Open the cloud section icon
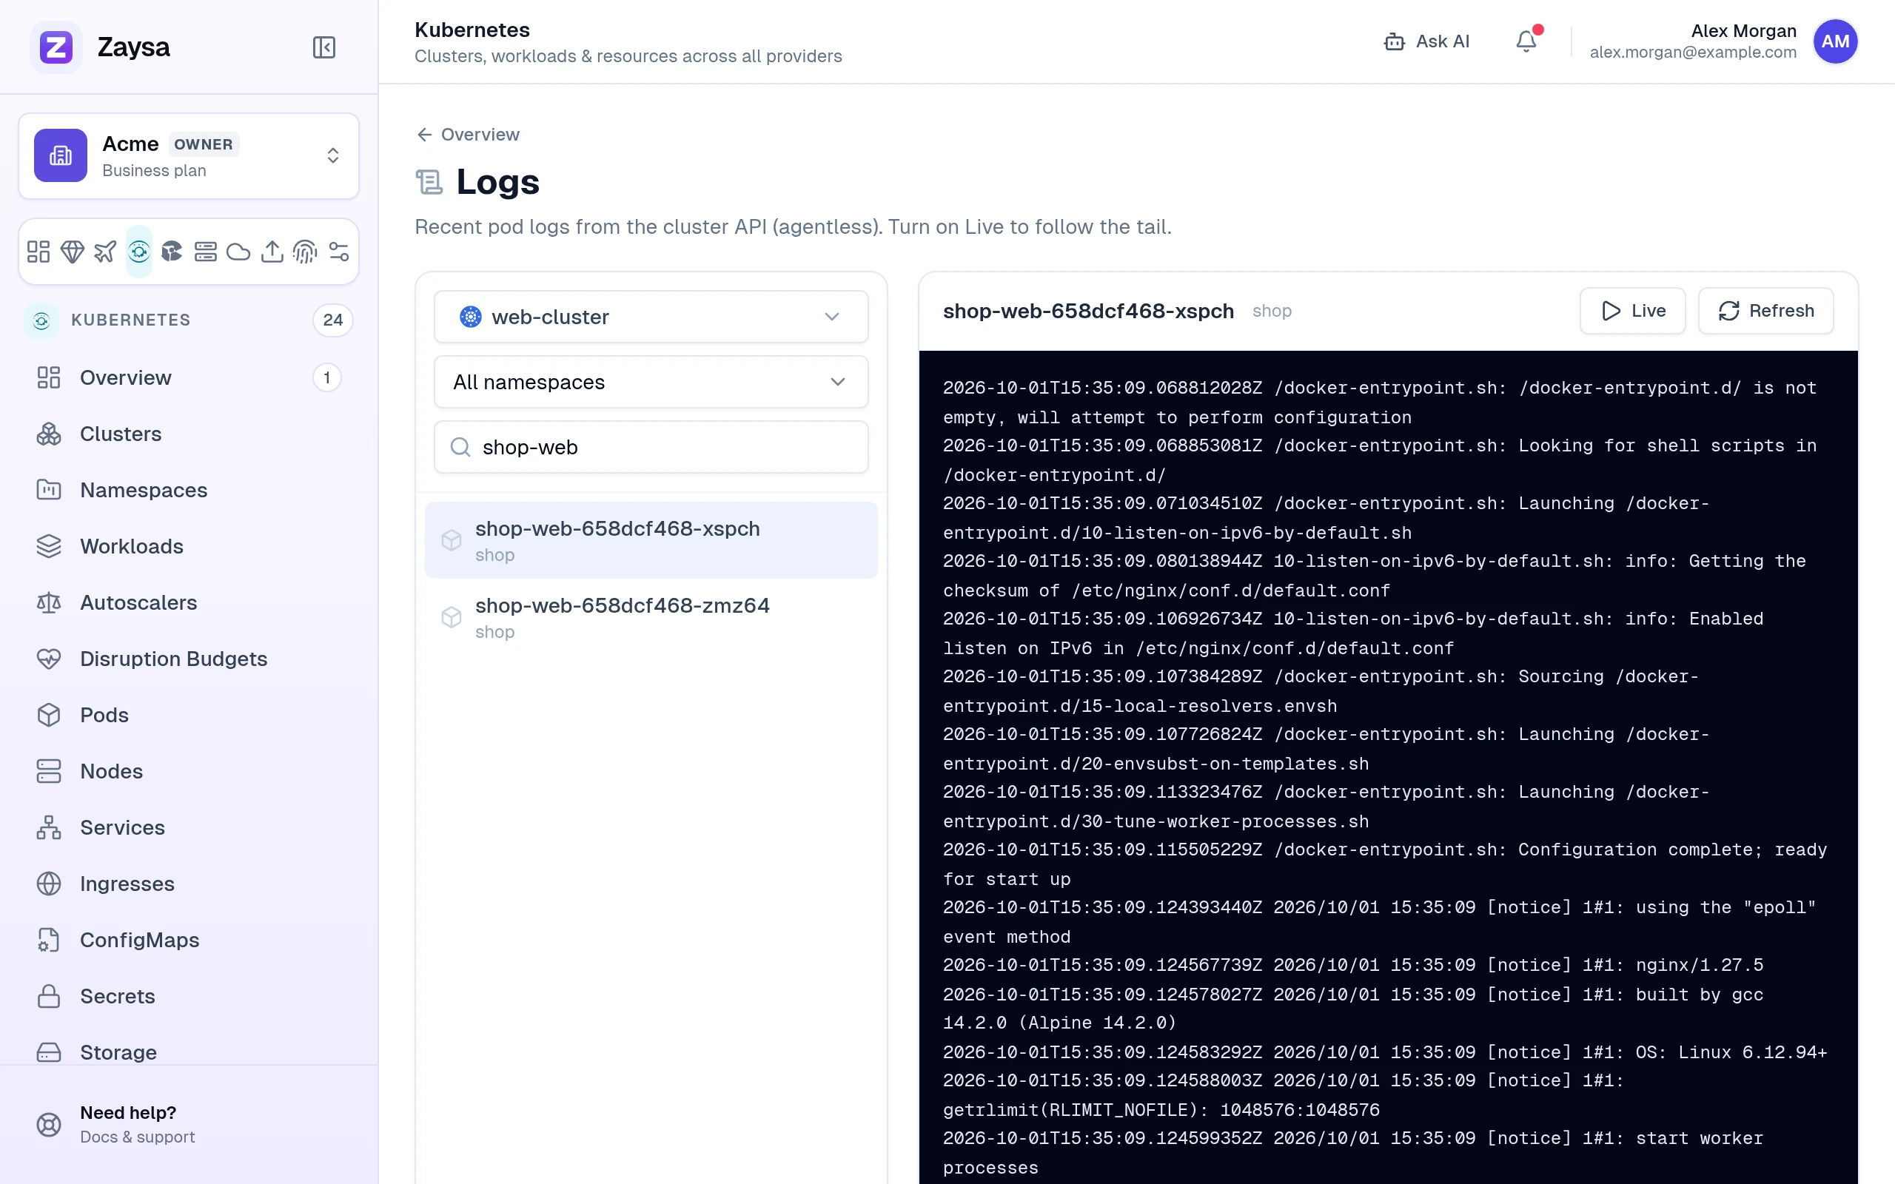The width and height of the screenshot is (1895, 1184). click(238, 252)
